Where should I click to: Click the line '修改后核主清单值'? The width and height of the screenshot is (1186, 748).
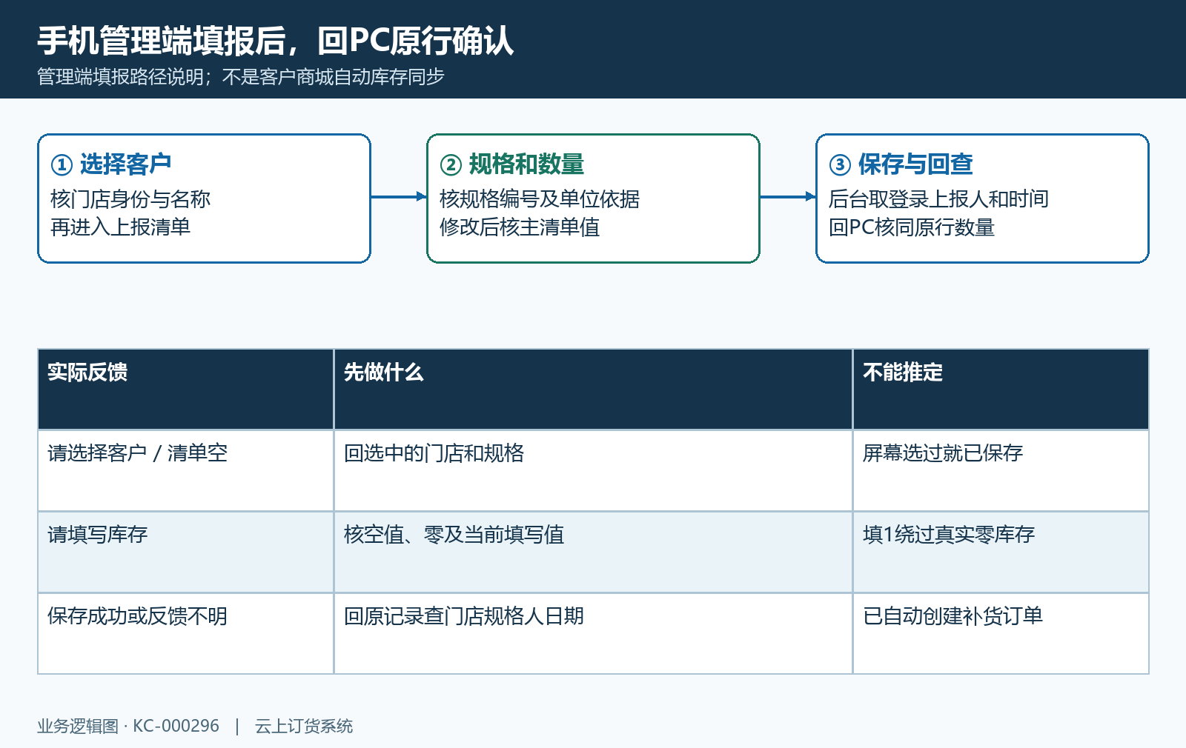[520, 227]
